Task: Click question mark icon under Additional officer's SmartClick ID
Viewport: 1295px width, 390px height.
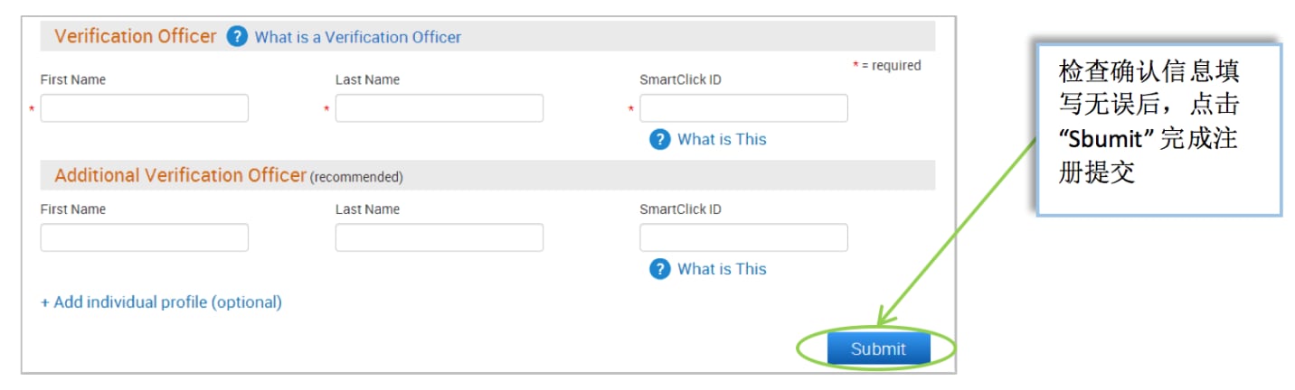Action: [660, 269]
